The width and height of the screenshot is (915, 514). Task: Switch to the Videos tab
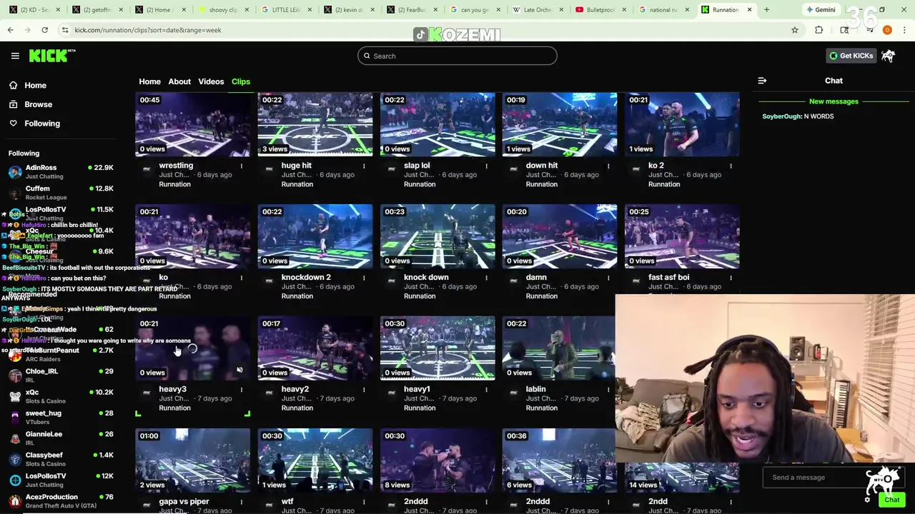[211, 81]
